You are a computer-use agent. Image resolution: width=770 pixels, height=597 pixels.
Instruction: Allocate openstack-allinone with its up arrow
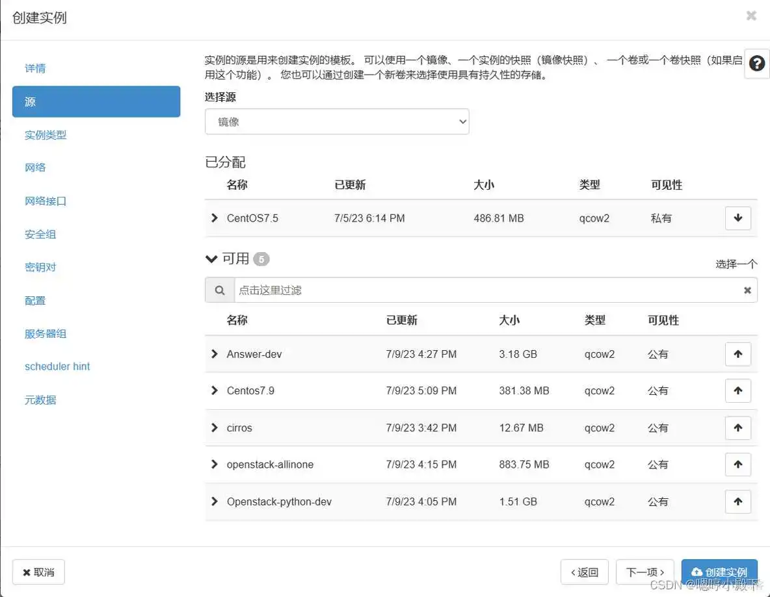coord(738,464)
